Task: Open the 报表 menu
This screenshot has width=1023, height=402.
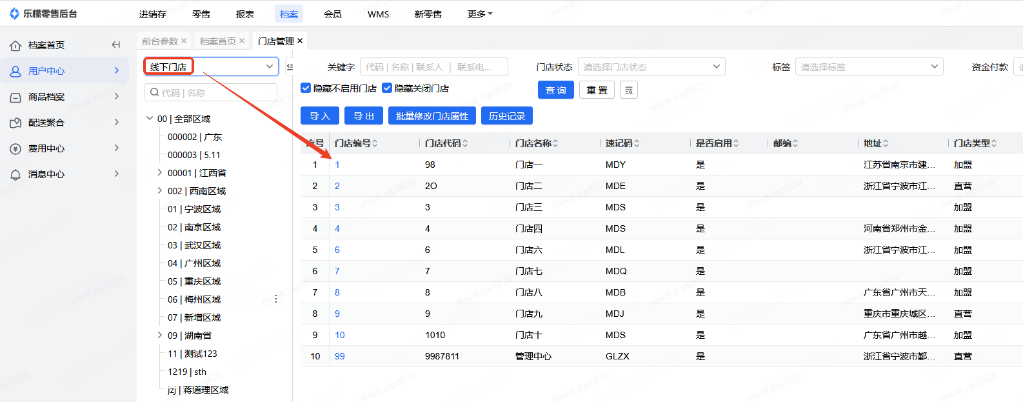Action: click(245, 14)
